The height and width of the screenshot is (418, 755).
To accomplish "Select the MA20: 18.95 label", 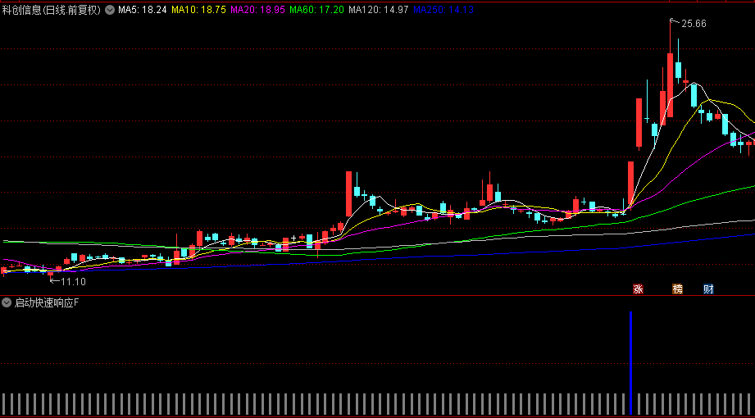I will 258,10.
